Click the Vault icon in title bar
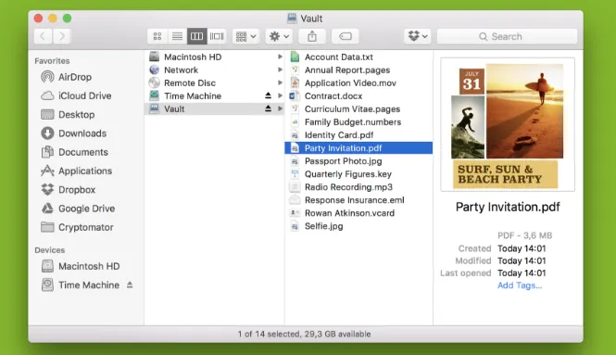The width and height of the screenshot is (616, 355). tap(292, 19)
